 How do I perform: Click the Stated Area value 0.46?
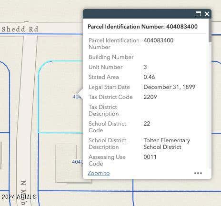tap(149, 77)
